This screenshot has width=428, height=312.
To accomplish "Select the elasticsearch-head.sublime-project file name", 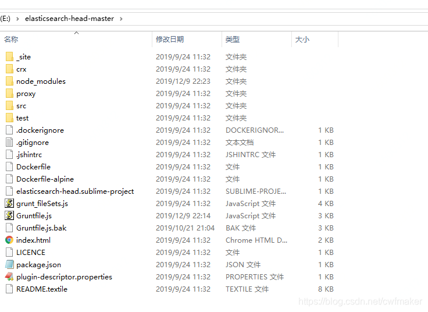I will (75, 192).
